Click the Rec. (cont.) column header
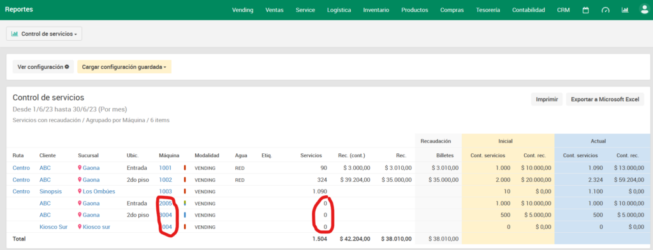 351,155
